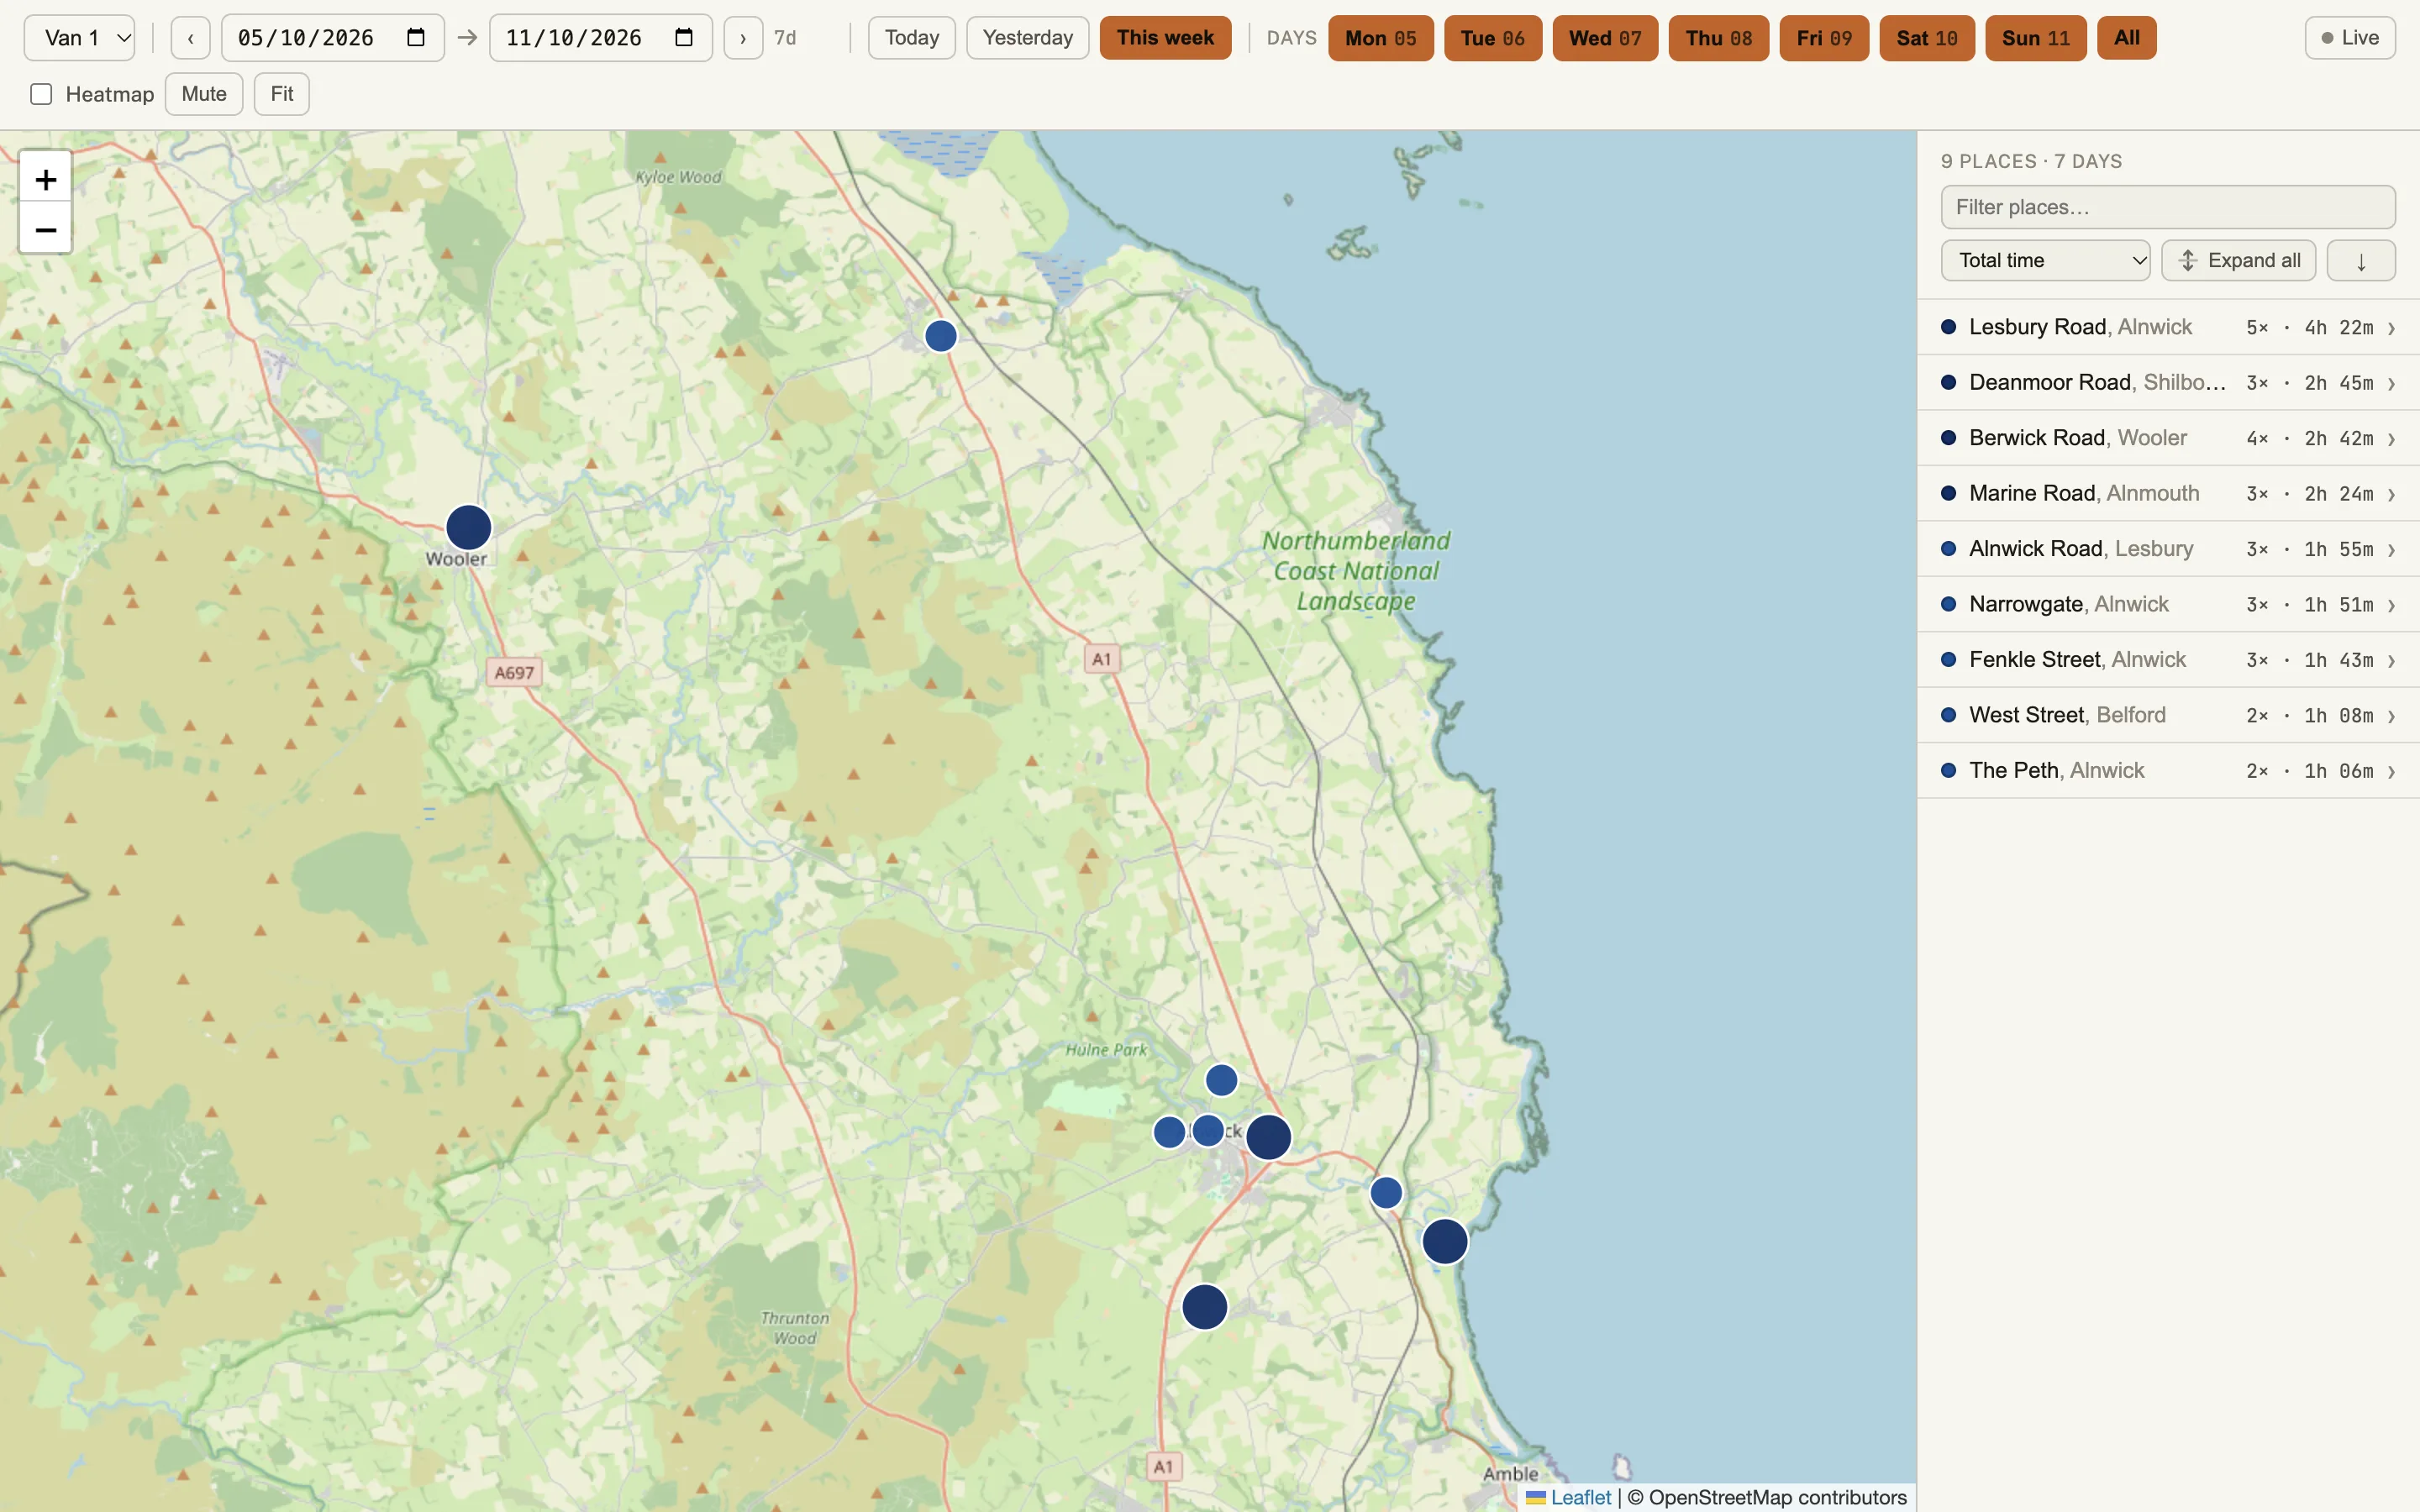Click the Alnmouth coastal map marker
The image size is (2420, 1512).
pos(1444,1241)
